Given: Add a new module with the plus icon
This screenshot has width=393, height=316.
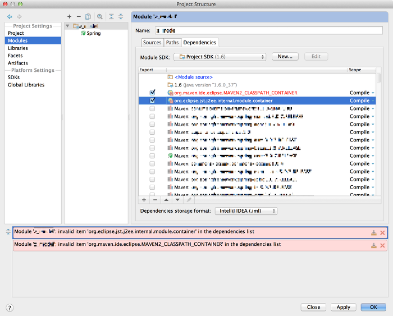Looking at the screenshot, I should pyautogui.click(x=69, y=16).
